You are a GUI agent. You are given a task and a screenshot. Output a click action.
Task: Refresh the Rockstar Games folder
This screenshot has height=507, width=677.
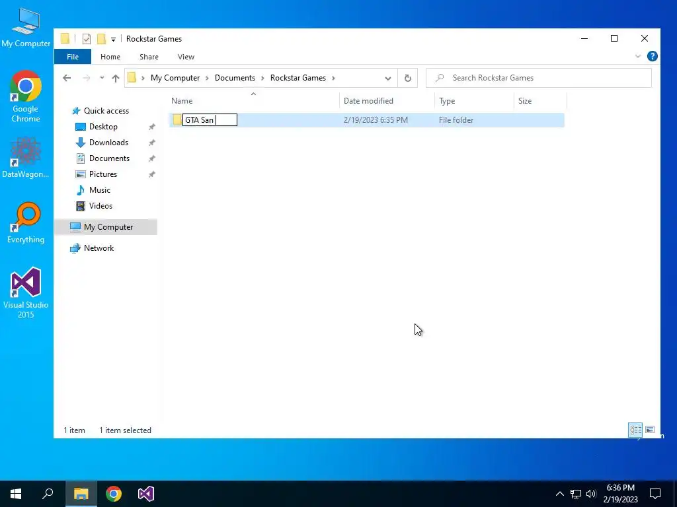coord(407,78)
